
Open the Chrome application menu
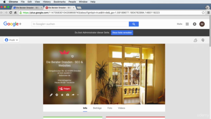pos(13,2)
